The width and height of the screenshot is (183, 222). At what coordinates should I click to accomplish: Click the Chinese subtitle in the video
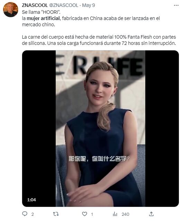coord(99,159)
